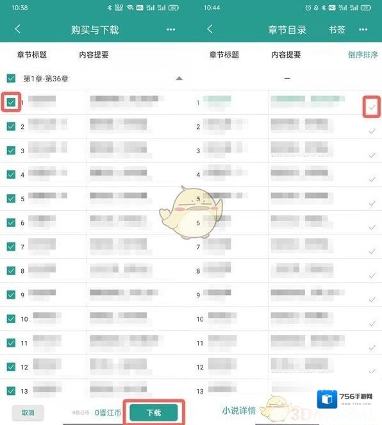The image size is (382, 425).
Task: Go back from the 购买与下载 screen
Action: 18,29
